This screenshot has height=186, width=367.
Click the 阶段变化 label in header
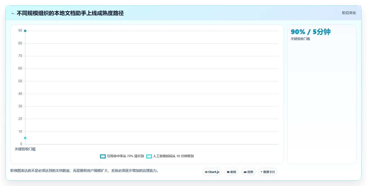pos(349,13)
